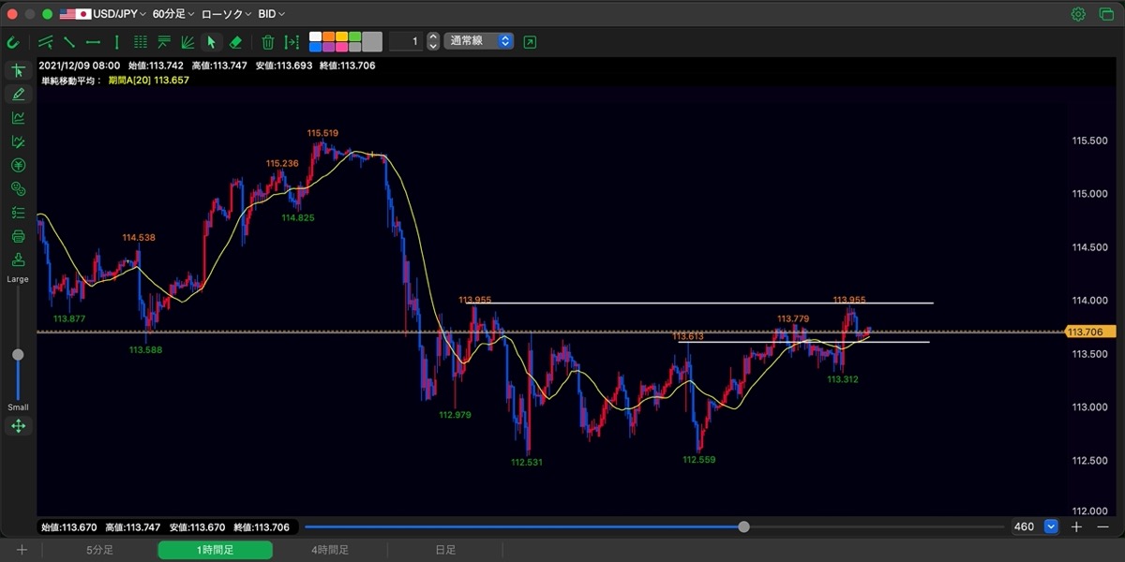Open settings gear at top right

1078,14
